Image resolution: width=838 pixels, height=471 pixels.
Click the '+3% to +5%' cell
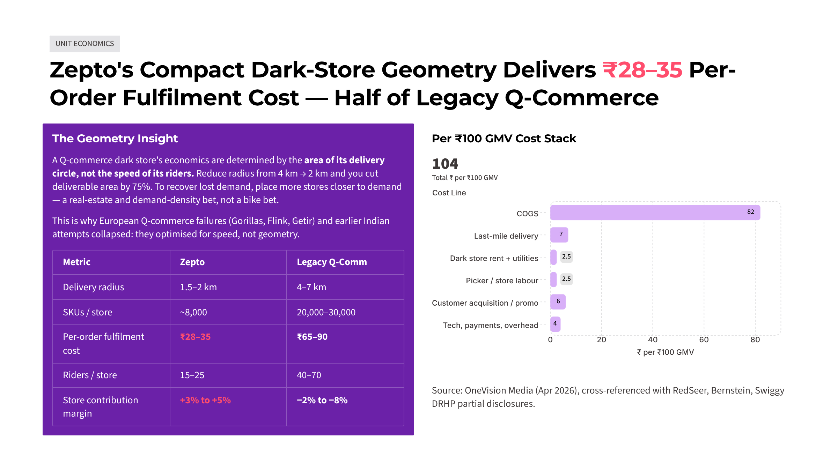[205, 400]
